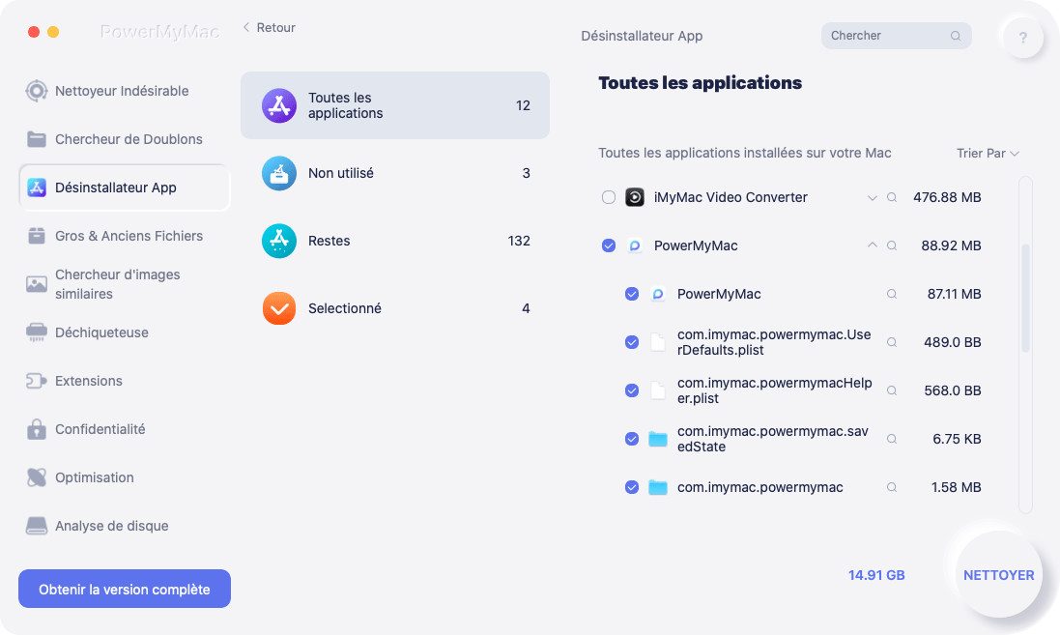This screenshot has height=635, width=1060.
Task: Click the 14.91 GB total size
Action: tap(876, 575)
